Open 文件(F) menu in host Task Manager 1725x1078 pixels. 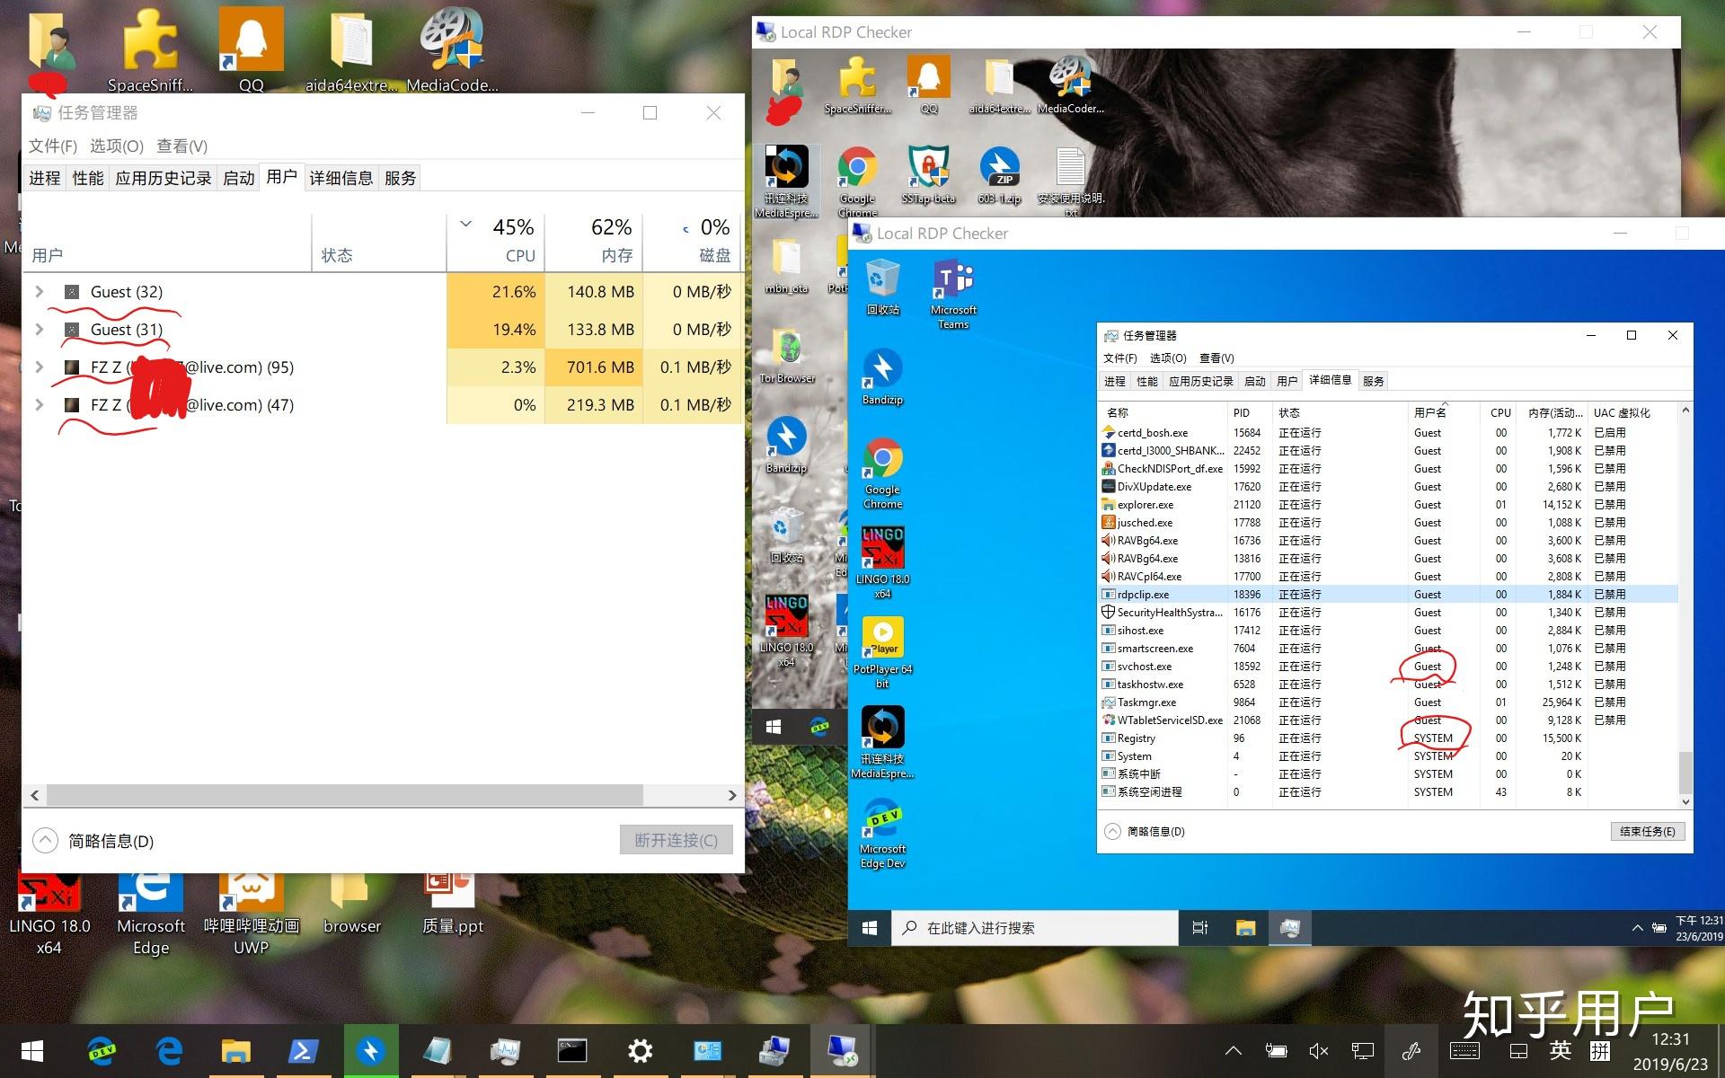pos(52,146)
